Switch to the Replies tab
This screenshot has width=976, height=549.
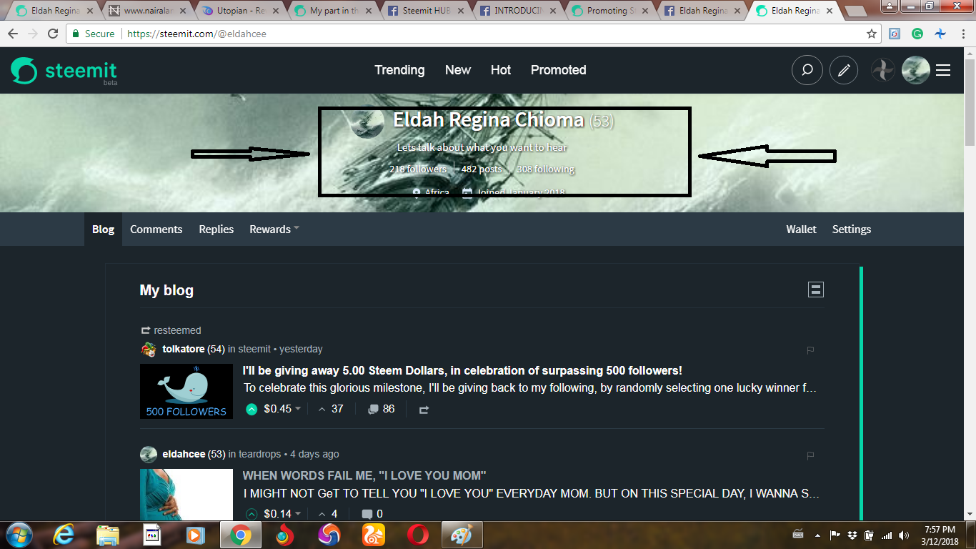point(216,229)
